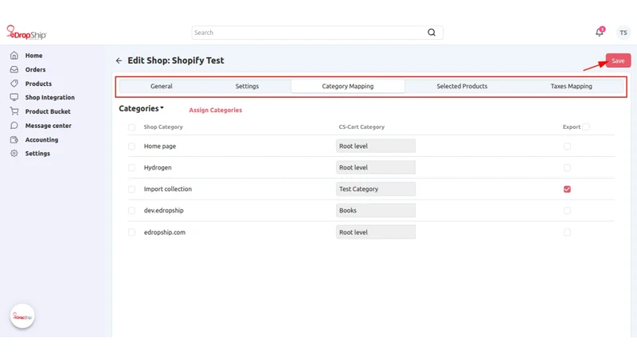Open the notifications bell
Viewport: 637px width, 358px height.
click(x=600, y=33)
